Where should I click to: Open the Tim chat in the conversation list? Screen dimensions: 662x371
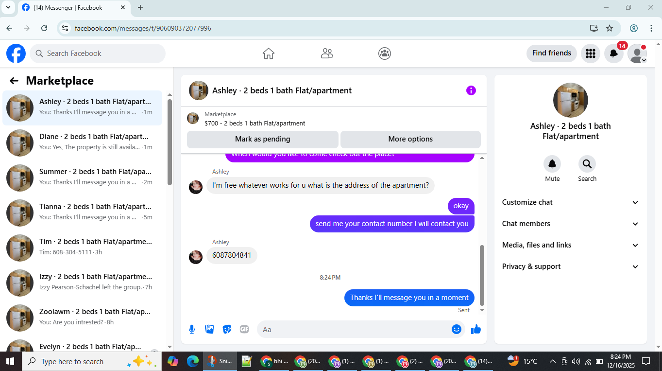coord(83,248)
